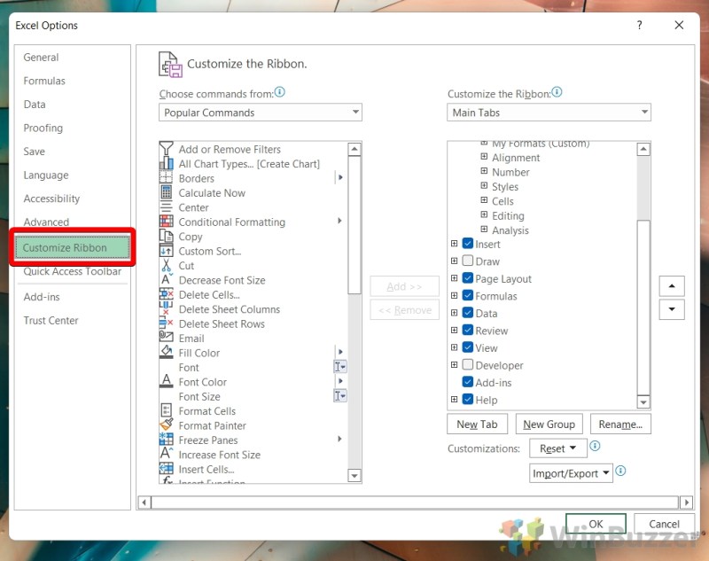Click the Format Painter brush icon
The image size is (709, 561).
point(166,425)
